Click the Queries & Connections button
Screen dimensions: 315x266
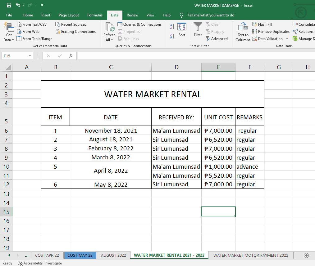pyautogui.click(x=139, y=24)
